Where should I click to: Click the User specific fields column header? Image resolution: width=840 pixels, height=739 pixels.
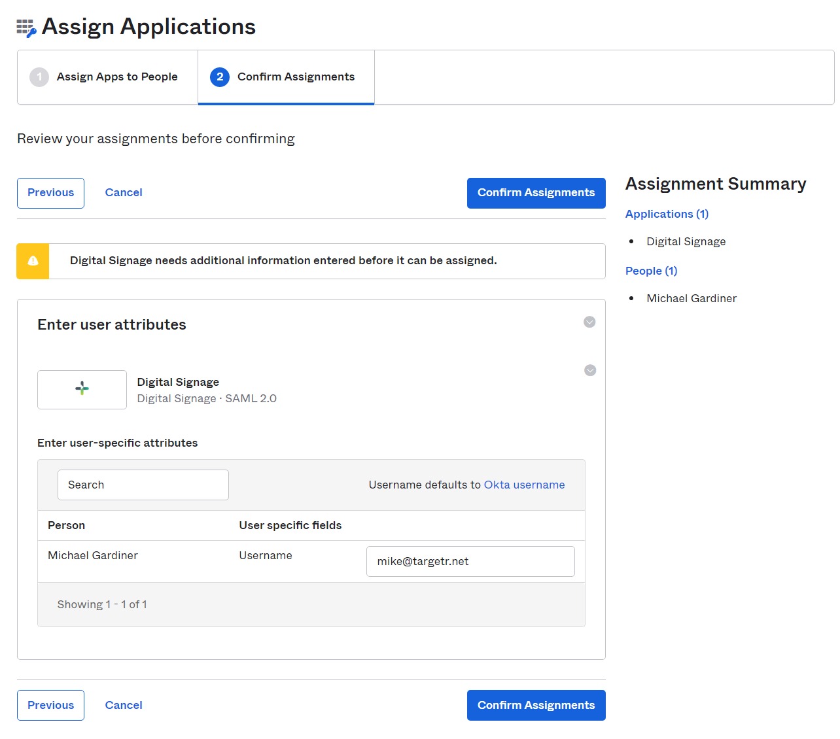pos(290,526)
